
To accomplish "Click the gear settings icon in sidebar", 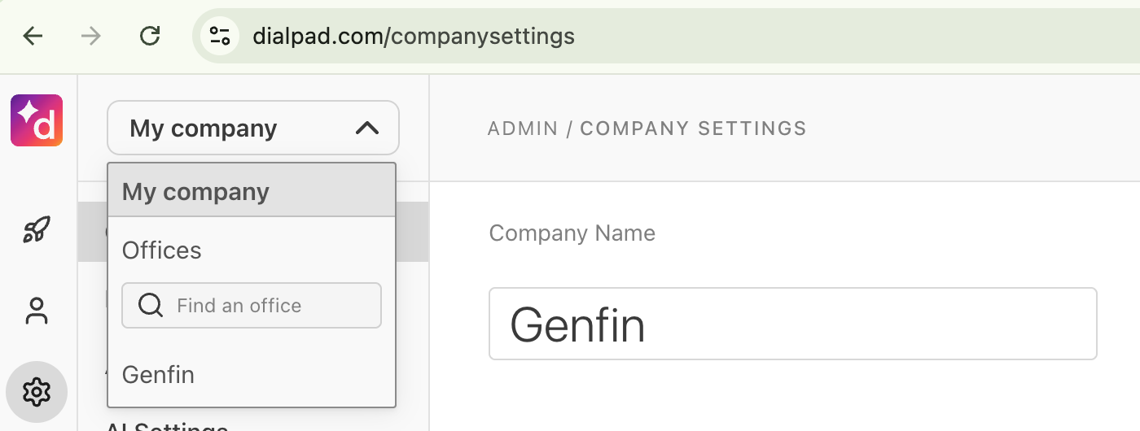I will [x=37, y=393].
